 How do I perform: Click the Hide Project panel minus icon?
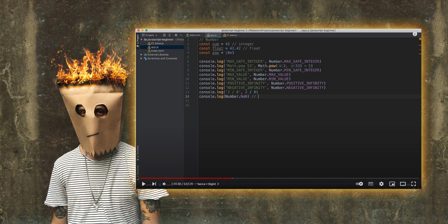(181, 35)
